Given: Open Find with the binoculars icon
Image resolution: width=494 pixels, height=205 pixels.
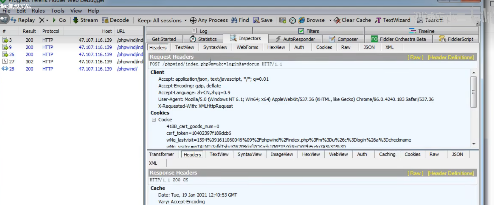Looking at the screenshot, I should coord(234,20).
